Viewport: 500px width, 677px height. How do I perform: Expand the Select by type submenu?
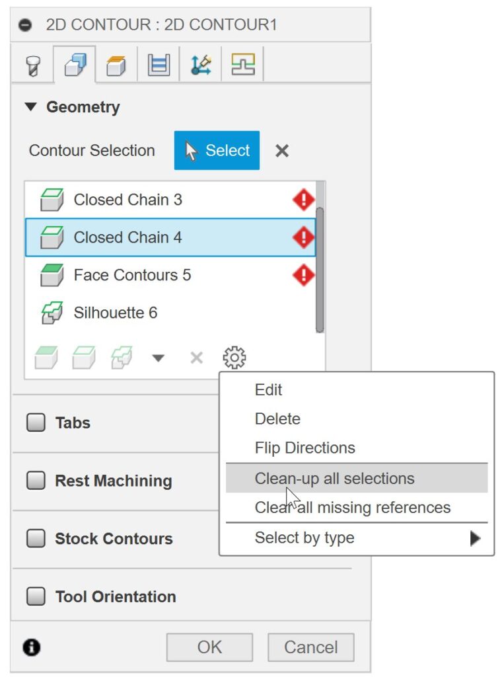(474, 538)
